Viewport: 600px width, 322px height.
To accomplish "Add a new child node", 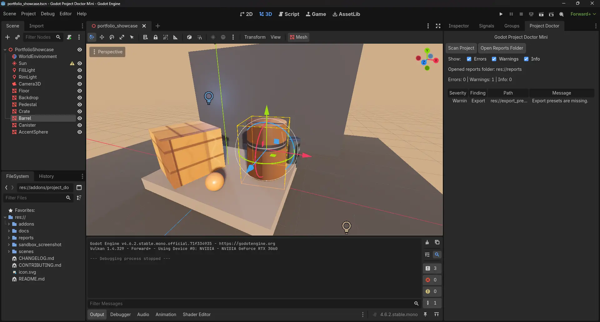I will [7, 37].
